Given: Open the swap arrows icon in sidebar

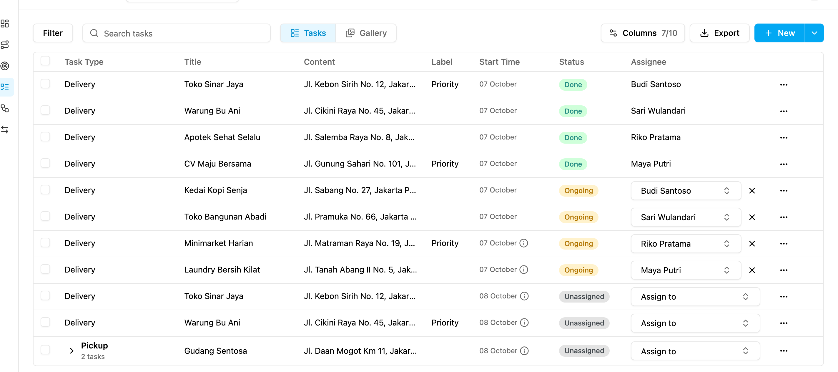Looking at the screenshot, I should click(5, 129).
